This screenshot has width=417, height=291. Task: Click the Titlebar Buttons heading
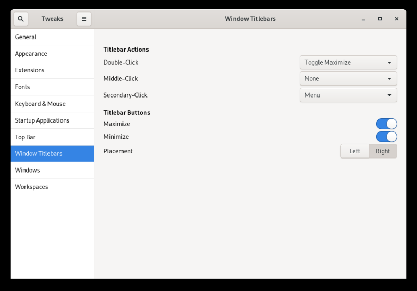[127, 113]
